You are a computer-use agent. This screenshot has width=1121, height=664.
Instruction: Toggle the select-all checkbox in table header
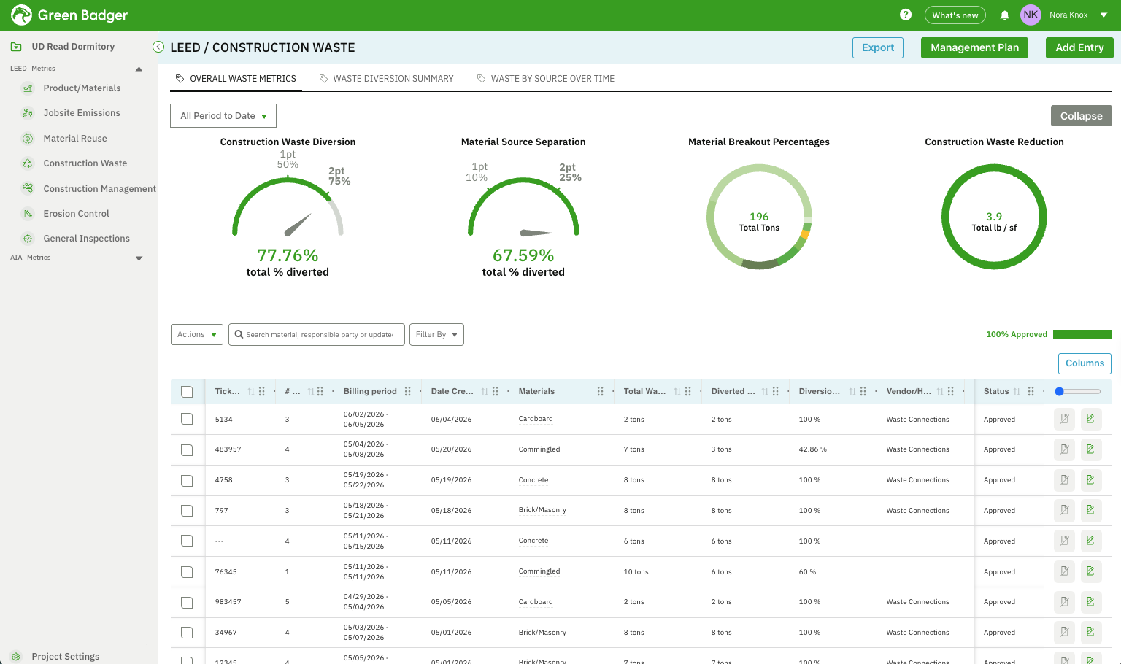tap(187, 392)
